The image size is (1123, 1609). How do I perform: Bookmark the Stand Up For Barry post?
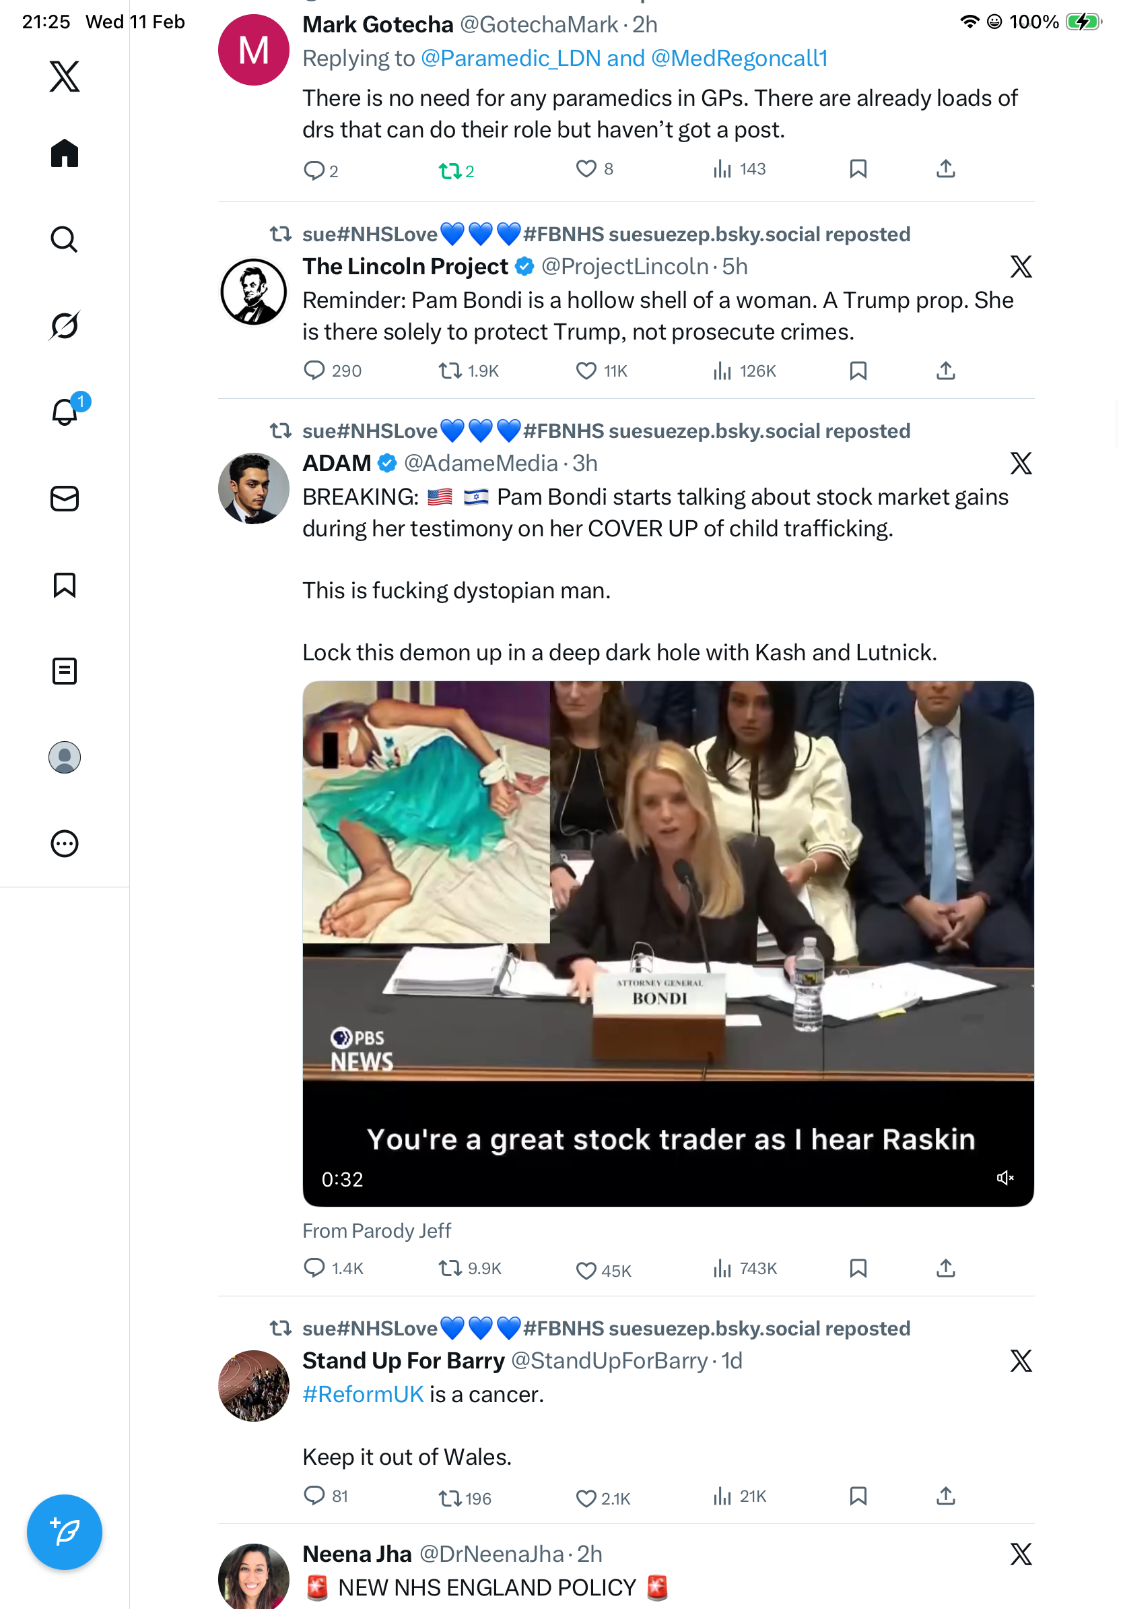tap(858, 1496)
